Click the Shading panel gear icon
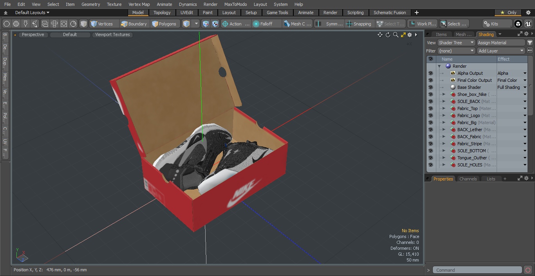 526,34
